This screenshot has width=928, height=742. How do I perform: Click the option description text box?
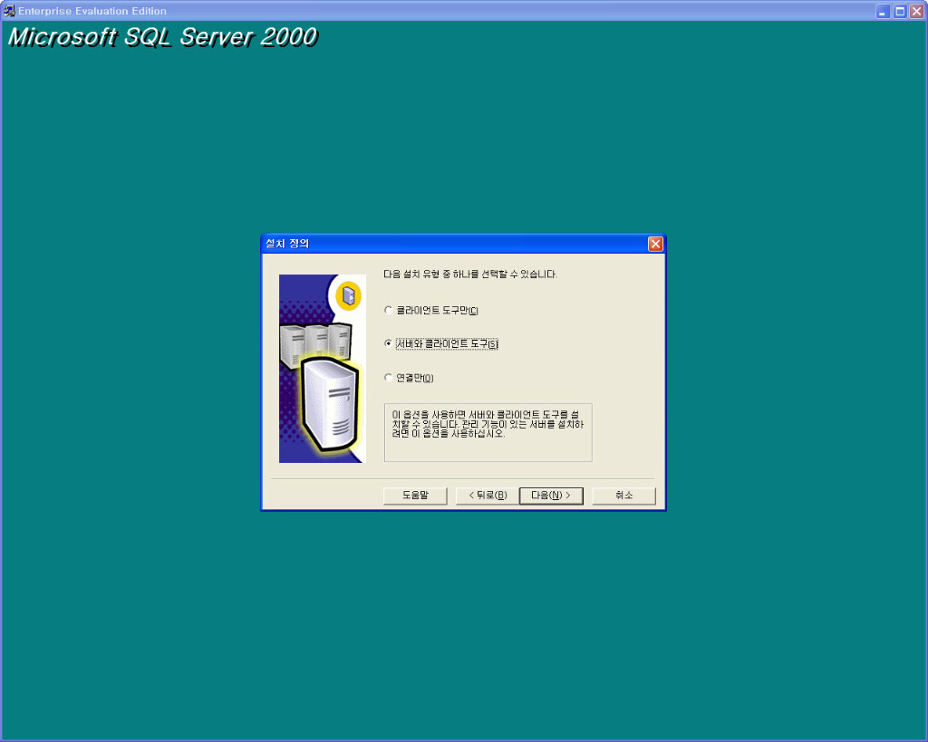(x=488, y=432)
